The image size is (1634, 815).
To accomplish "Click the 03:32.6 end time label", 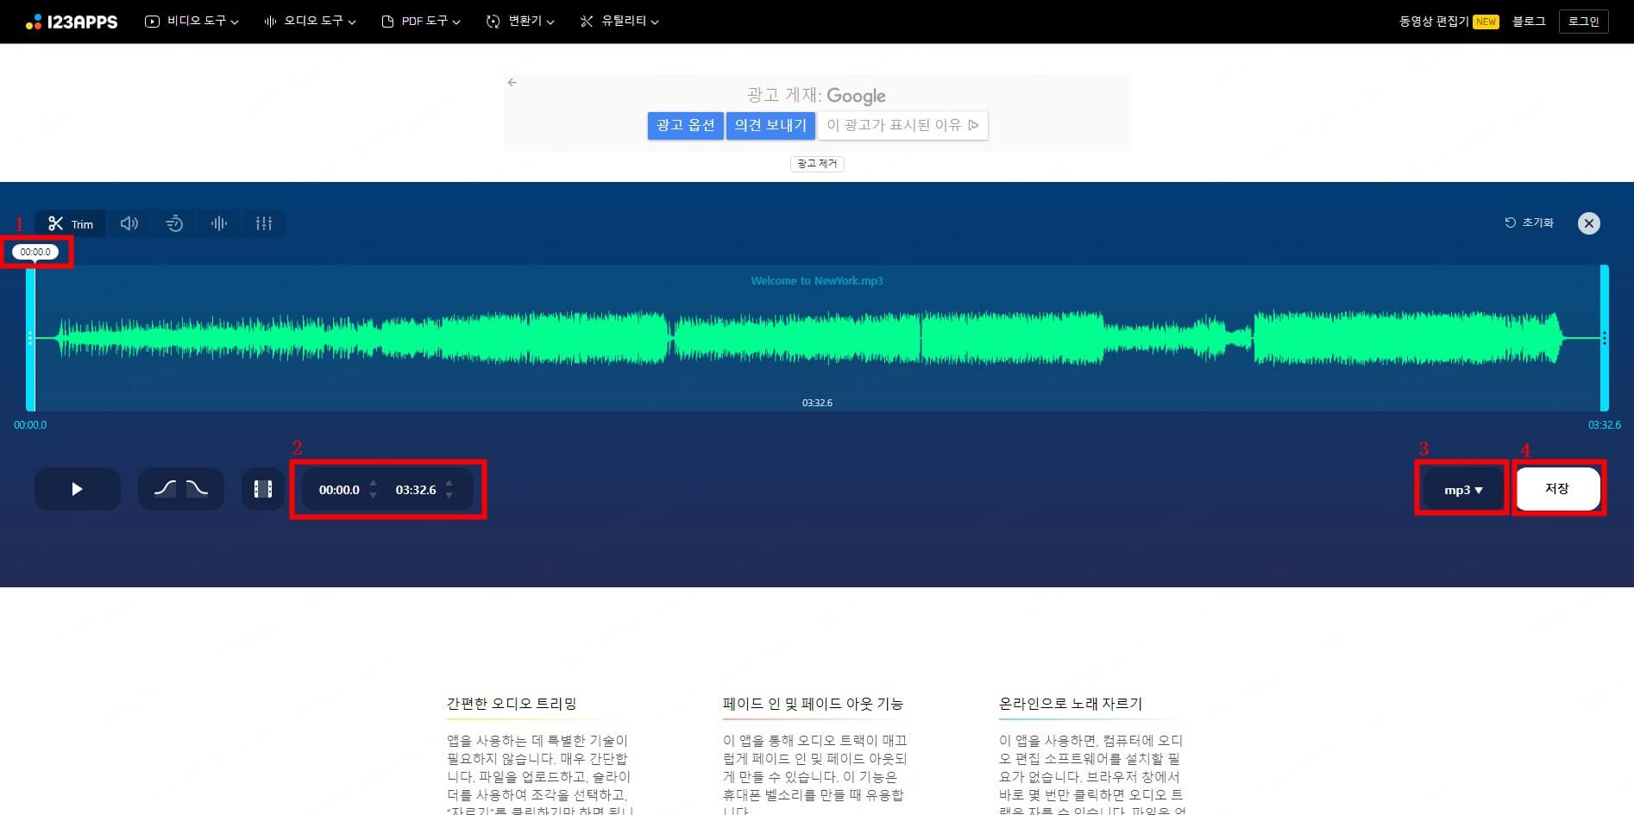I will [x=1605, y=425].
